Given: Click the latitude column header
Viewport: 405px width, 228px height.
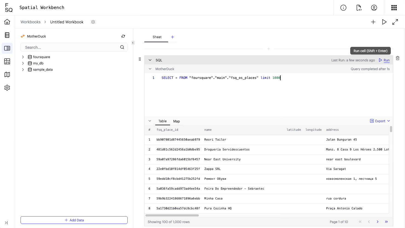Looking at the screenshot, I should (x=294, y=130).
